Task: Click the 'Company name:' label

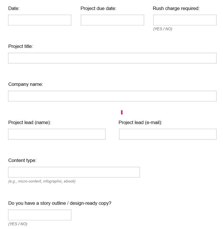Action: [x=26, y=84]
